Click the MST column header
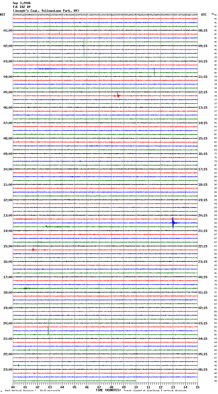The image size is (218, 394). (3, 15)
